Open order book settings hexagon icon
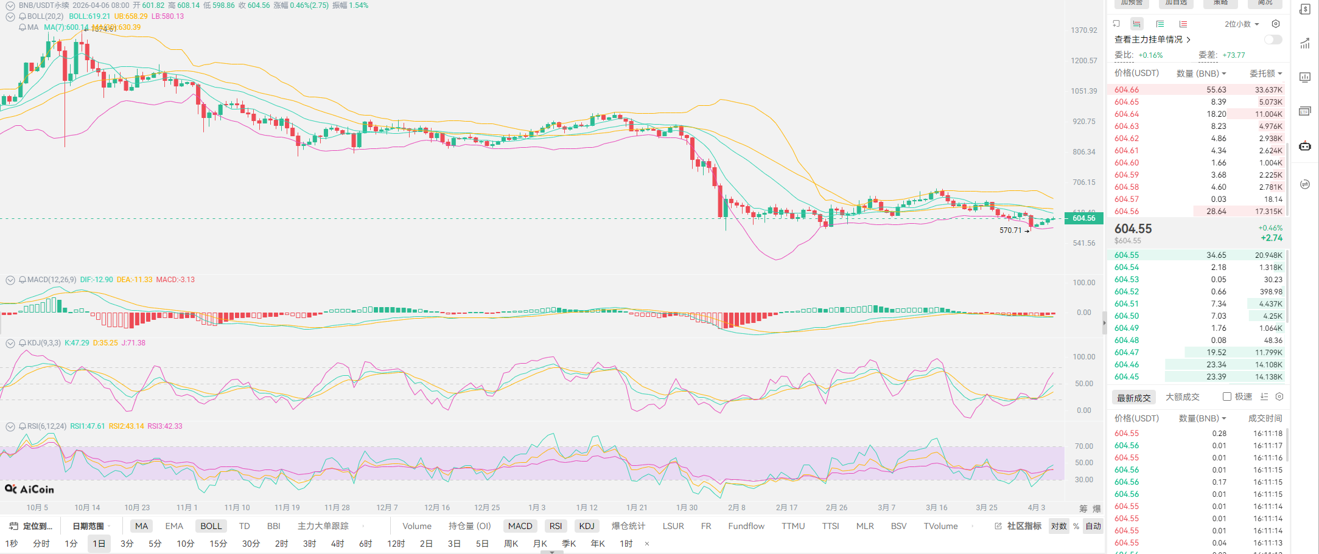 [1276, 24]
